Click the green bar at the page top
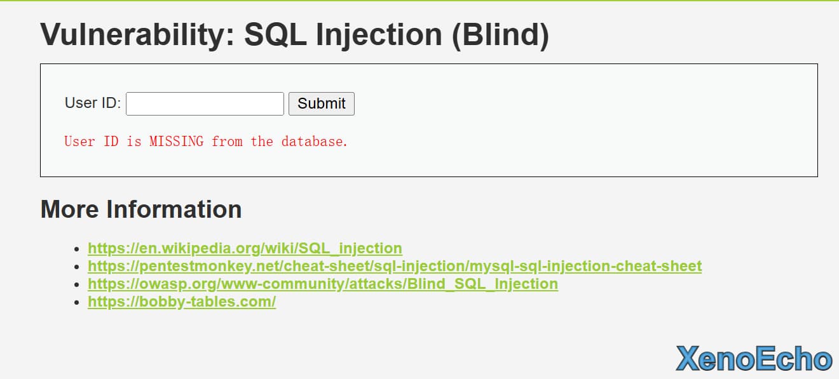The width and height of the screenshot is (839, 379). point(419,1)
